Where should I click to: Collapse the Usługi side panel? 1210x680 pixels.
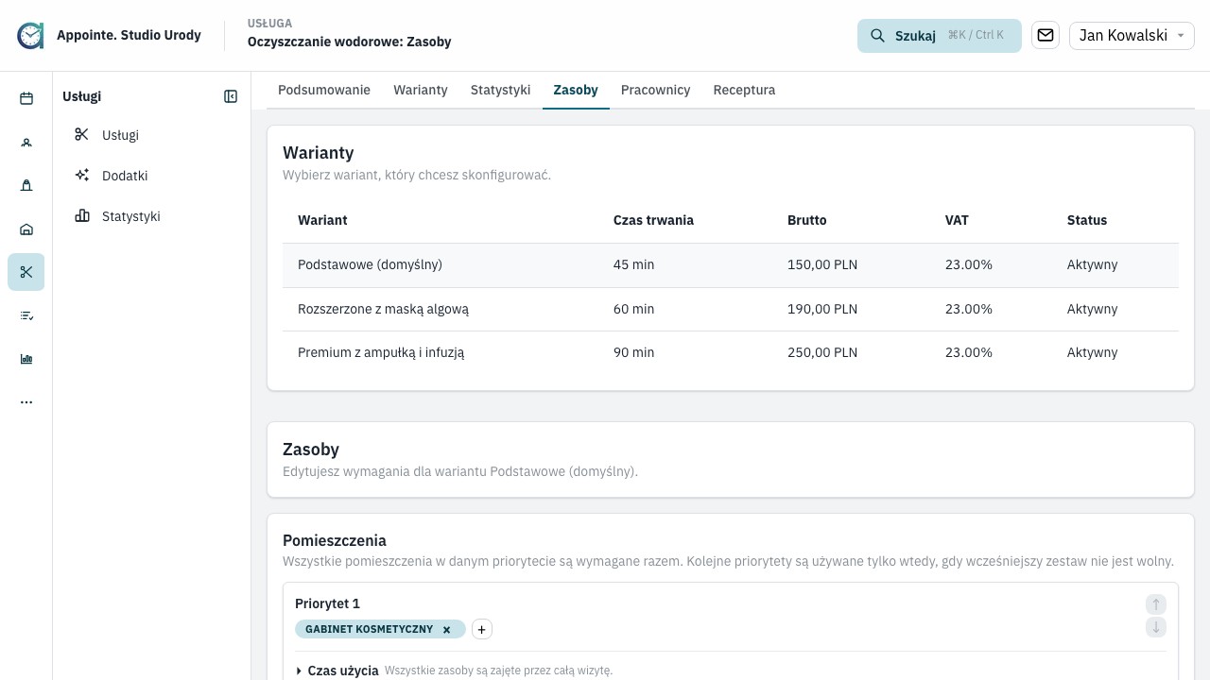coord(231,96)
